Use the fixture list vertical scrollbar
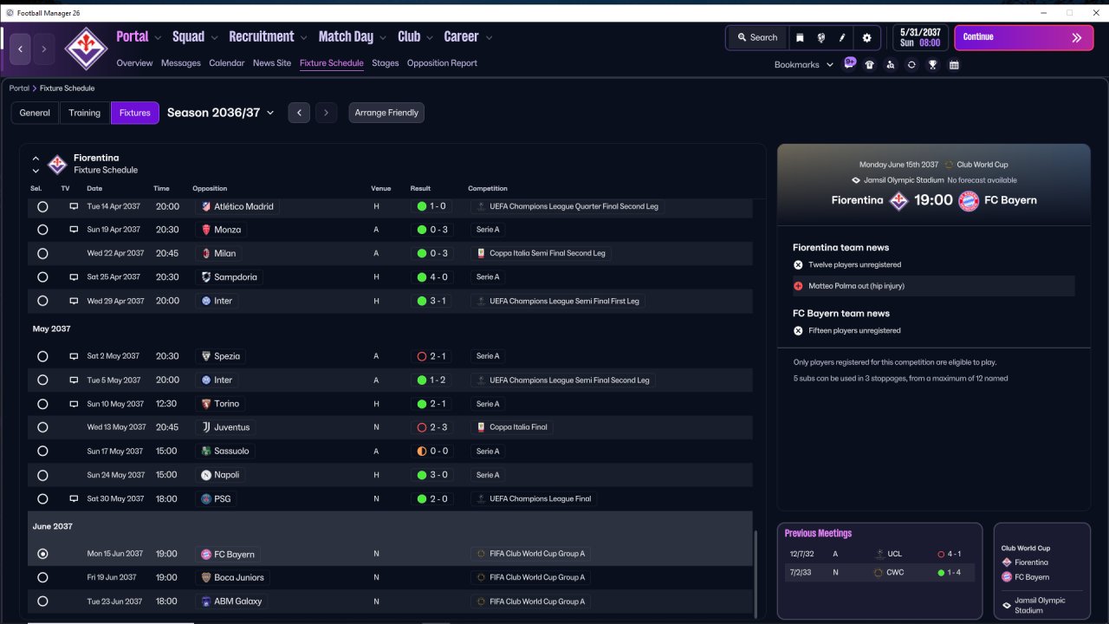Screen dimensions: 1109x624 756,573
